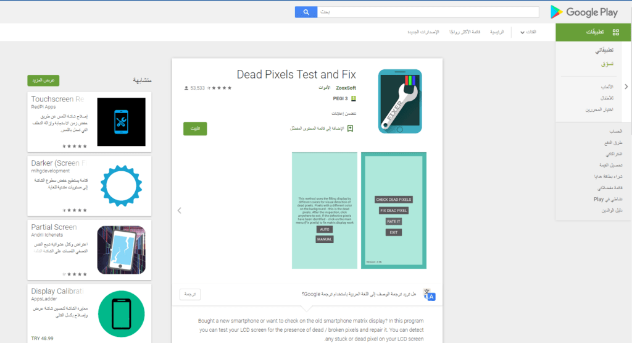The image size is (632, 343).
Task: Open the new releases tab
Action: click(423, 32)
